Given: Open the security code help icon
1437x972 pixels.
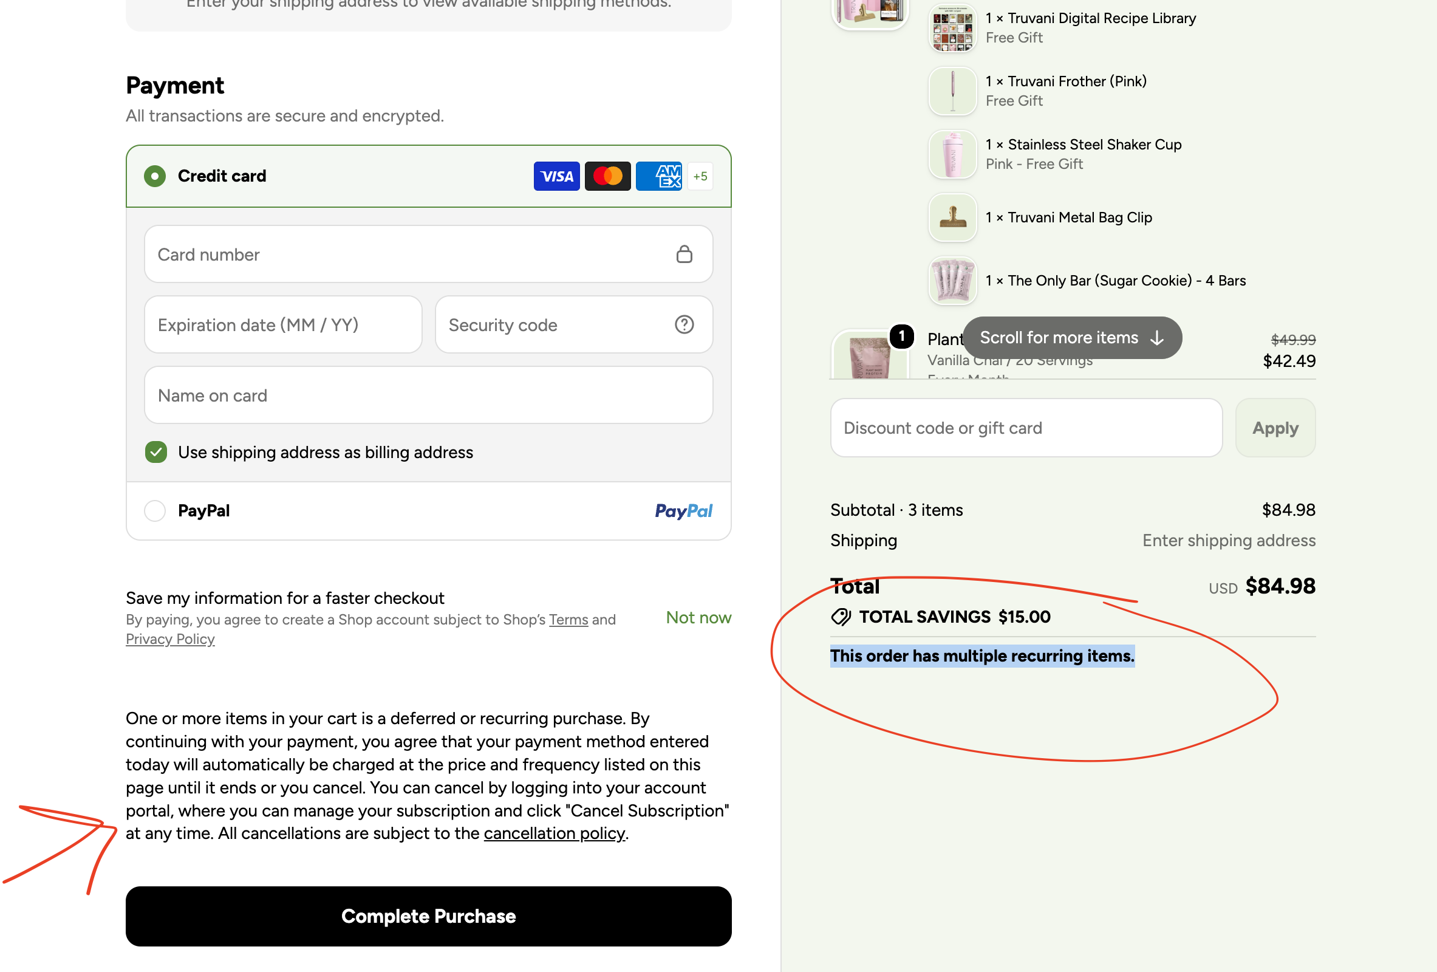Looking at the screenshot, I should [684, 324].
